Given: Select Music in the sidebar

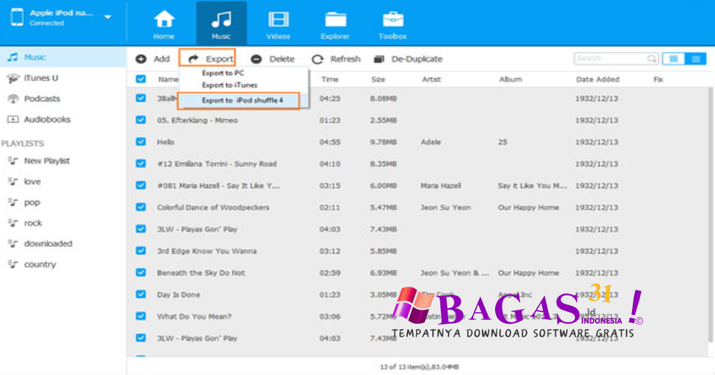Looking at the screenshot, I should click(x=63, y=57).
